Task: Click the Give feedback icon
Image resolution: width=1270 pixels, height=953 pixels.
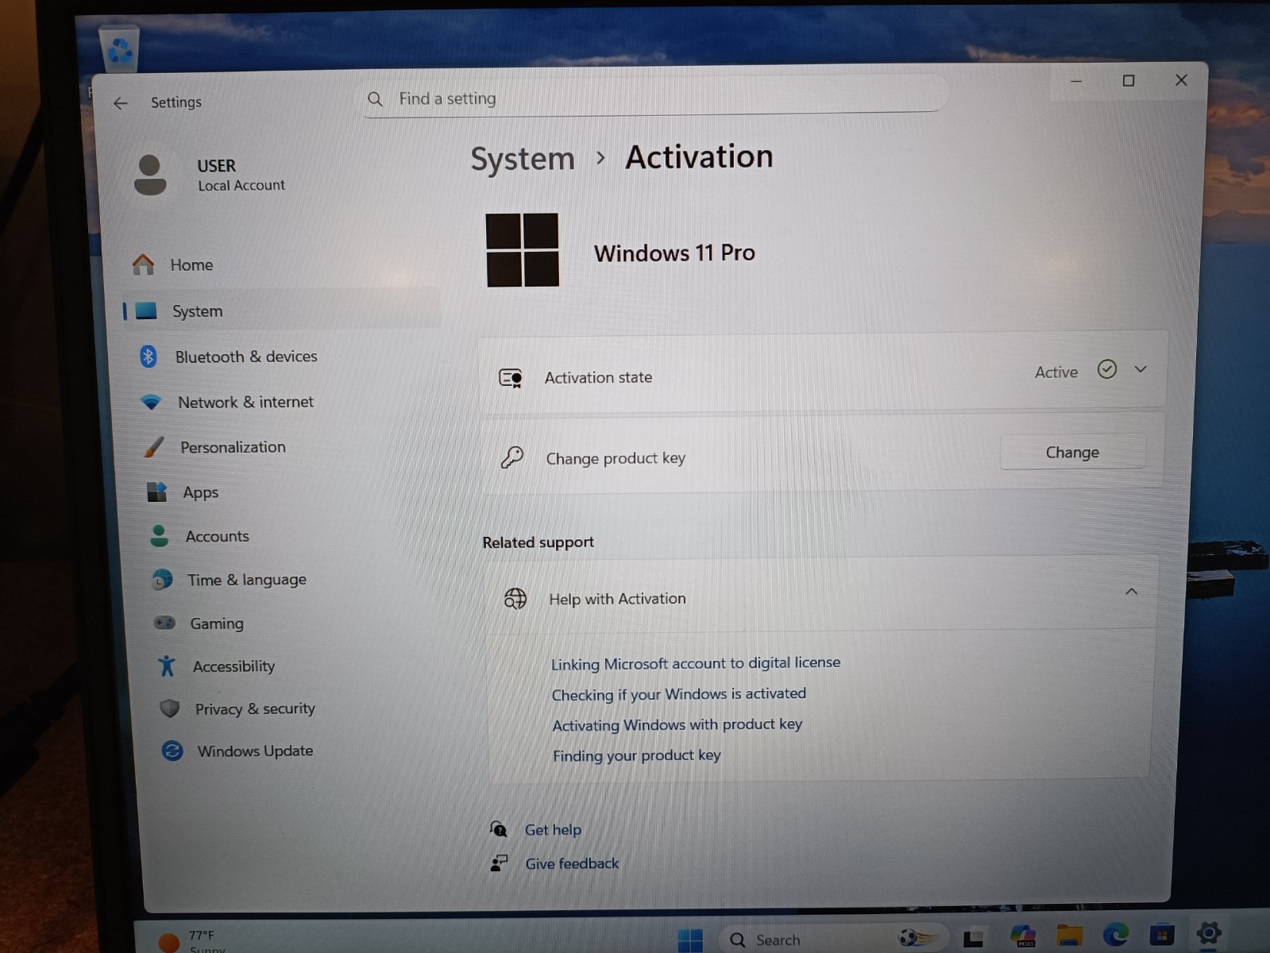Action: click(x=499, y=863)
